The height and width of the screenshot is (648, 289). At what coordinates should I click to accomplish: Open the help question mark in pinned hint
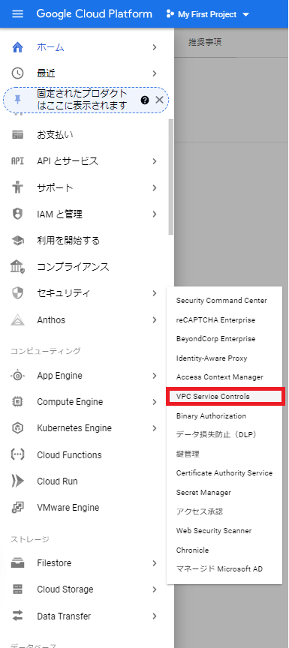click(145, 100)
